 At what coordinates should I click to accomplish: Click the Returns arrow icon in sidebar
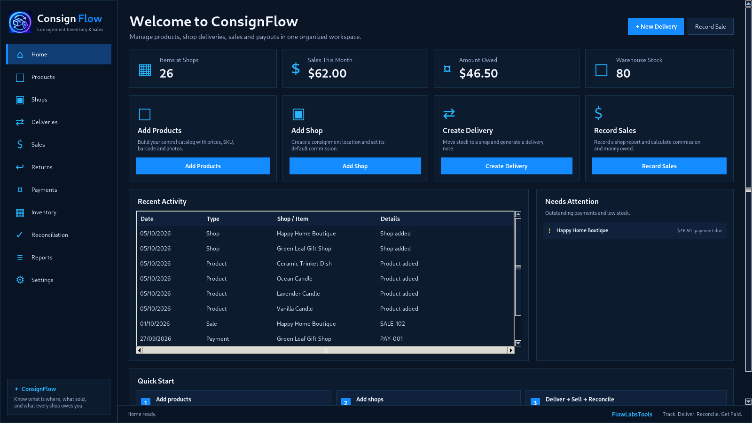point(20,167)
